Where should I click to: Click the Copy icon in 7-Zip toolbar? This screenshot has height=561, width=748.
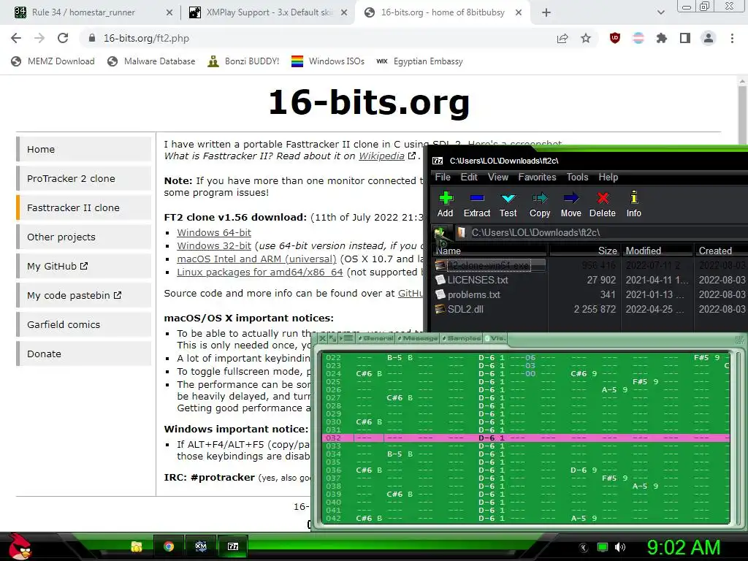click(540, 198)
